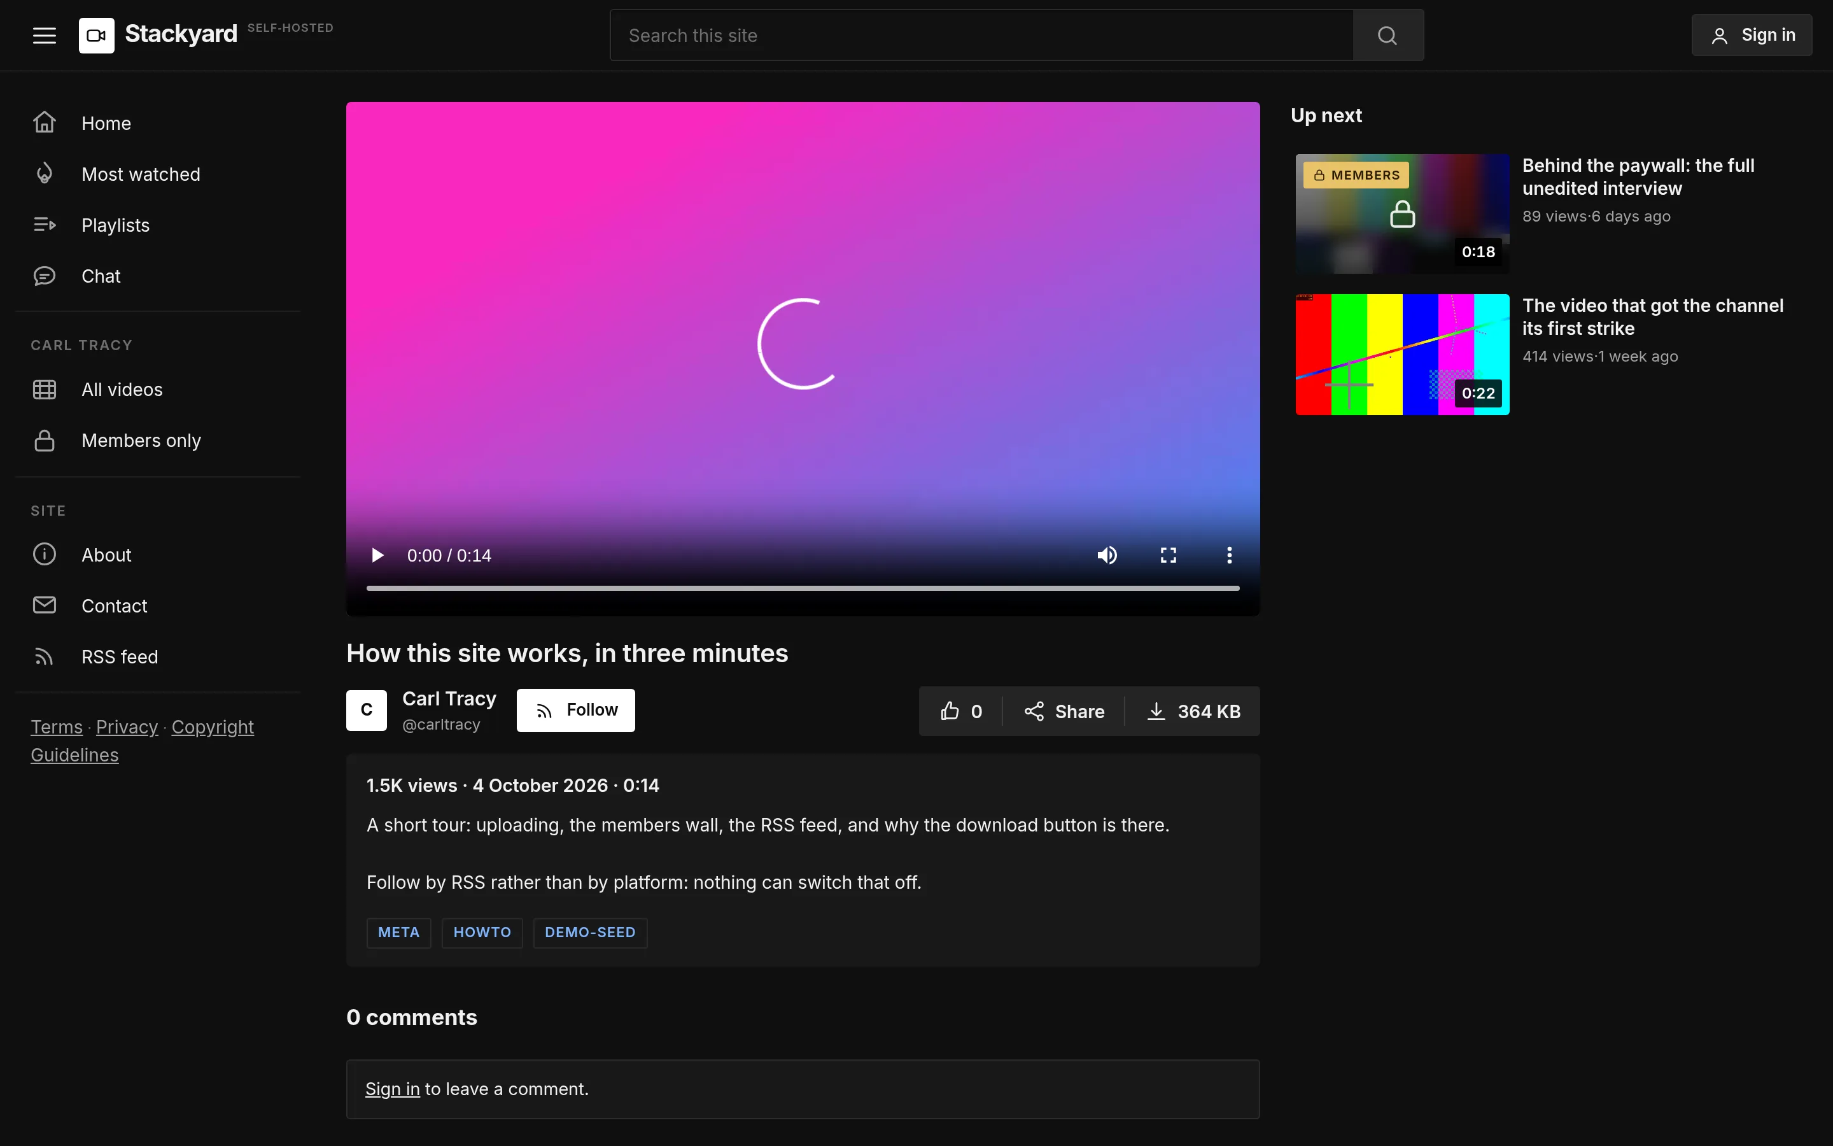Open 'The video that got the channel' title
This screenshot has width=1833, height=1146.
tap(1653, 317)
